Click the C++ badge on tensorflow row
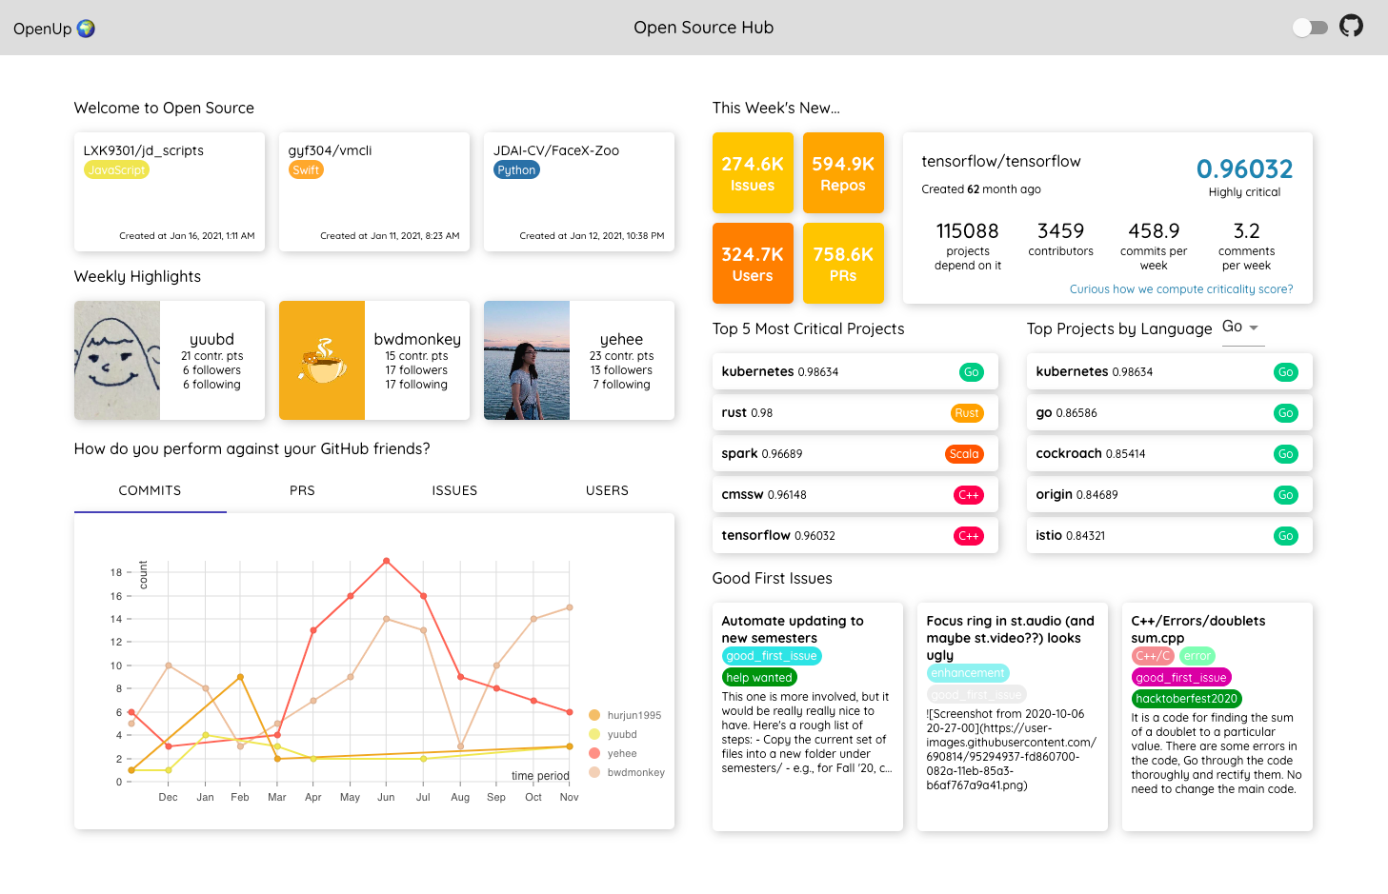Image resolution: width=1388 pixels, height=894 pixels. pyautogui.click(x=969, y=536)
